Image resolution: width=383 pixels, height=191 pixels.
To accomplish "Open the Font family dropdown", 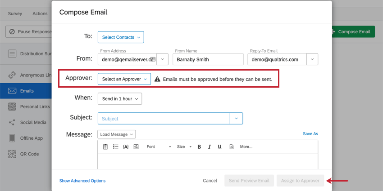I will (x=159, y=147).
